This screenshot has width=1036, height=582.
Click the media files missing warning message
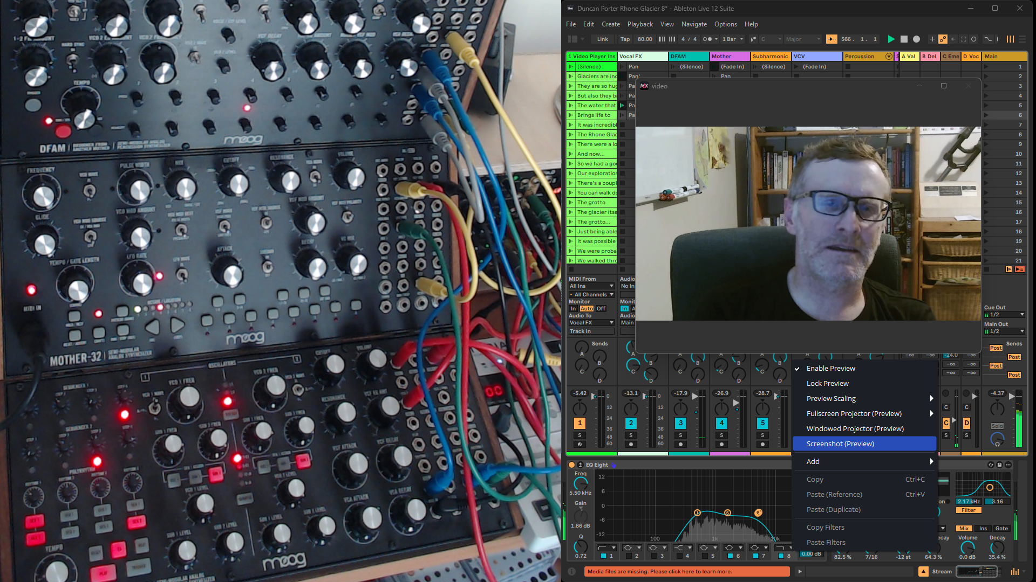[686, 572]
